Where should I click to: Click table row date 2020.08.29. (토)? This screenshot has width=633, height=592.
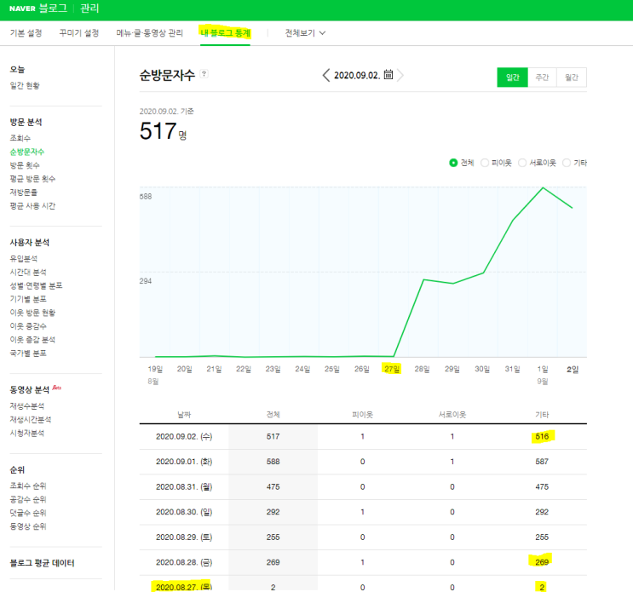point(184,537)
